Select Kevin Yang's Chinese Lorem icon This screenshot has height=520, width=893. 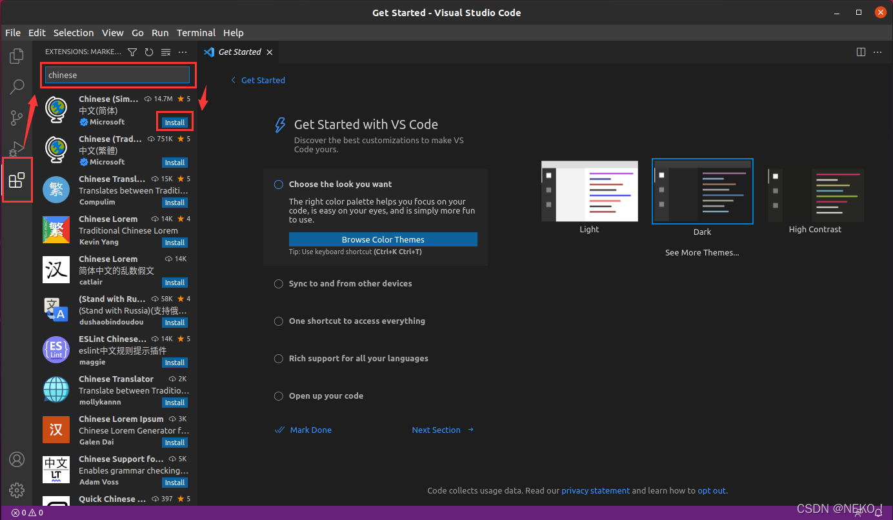[x=56, y=230]
